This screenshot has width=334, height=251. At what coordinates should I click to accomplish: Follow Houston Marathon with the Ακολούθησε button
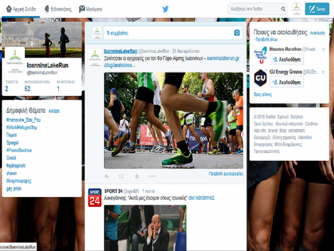(x=287, y=60)
